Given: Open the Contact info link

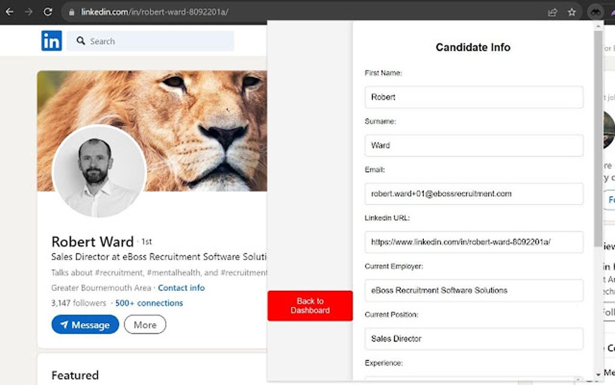Looking at the screenshot, I should point(181,288).
